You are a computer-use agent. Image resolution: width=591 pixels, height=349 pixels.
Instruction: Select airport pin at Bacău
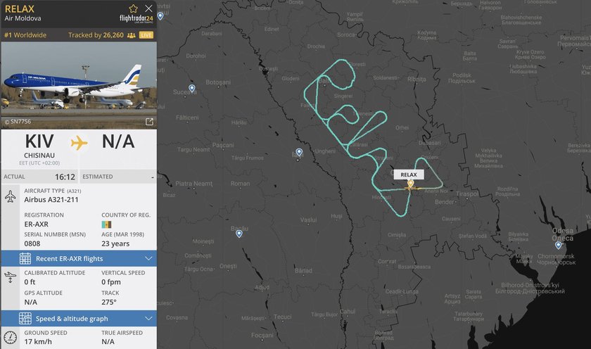[x=239, y=234]
